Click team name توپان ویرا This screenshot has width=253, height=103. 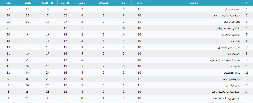click(x=235, y=41)
